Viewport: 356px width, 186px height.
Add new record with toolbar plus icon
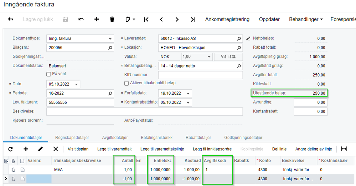(97, 19)
